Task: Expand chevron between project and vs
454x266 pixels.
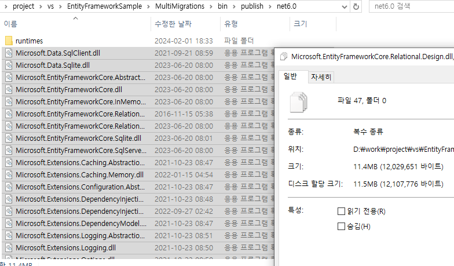Action: click(41, 6)
